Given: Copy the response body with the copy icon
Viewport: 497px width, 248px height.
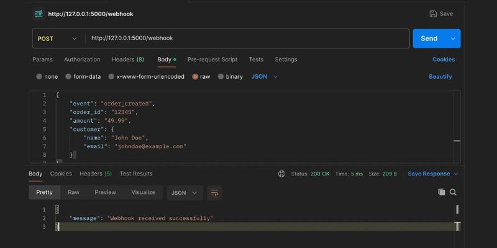Looking at the screenshot, I should (x=442, y=192).
